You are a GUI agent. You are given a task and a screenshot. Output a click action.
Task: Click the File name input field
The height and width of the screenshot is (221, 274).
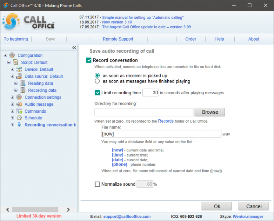coord(161,134)
